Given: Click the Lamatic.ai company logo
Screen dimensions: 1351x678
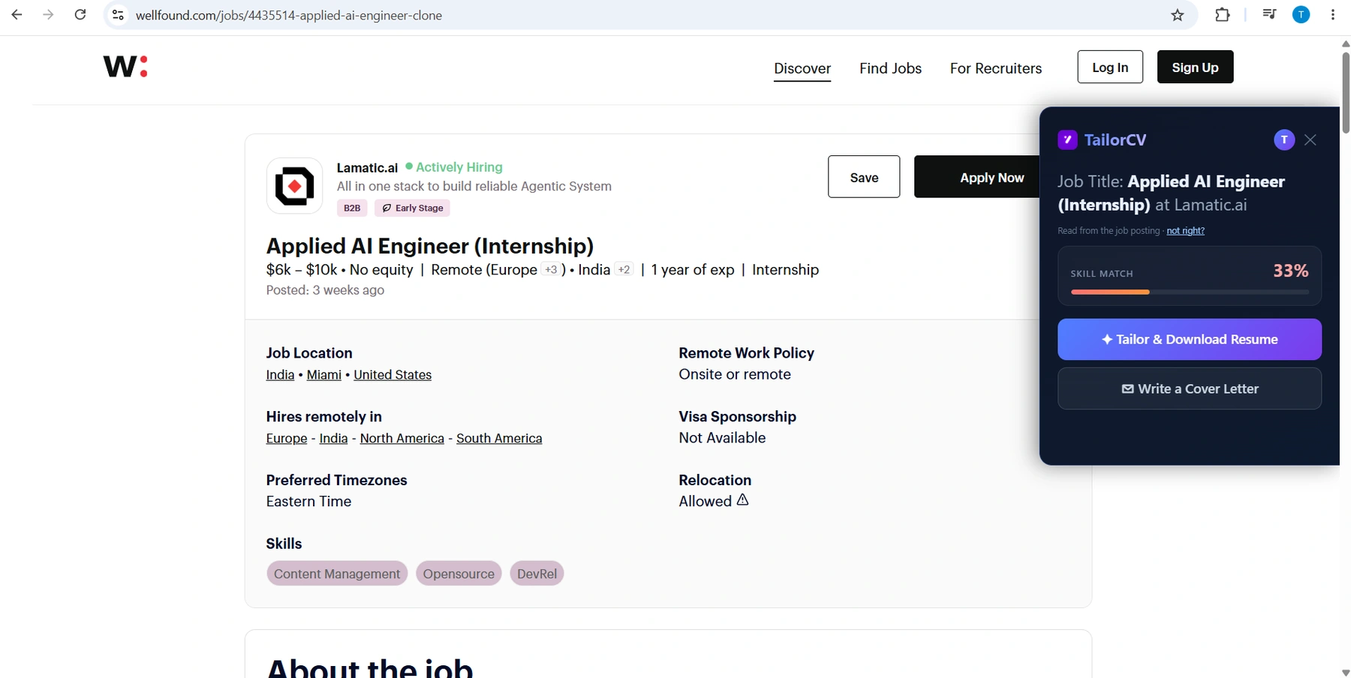Looking at the screenshot, I should pyautogui.click(x=294, y=186).
